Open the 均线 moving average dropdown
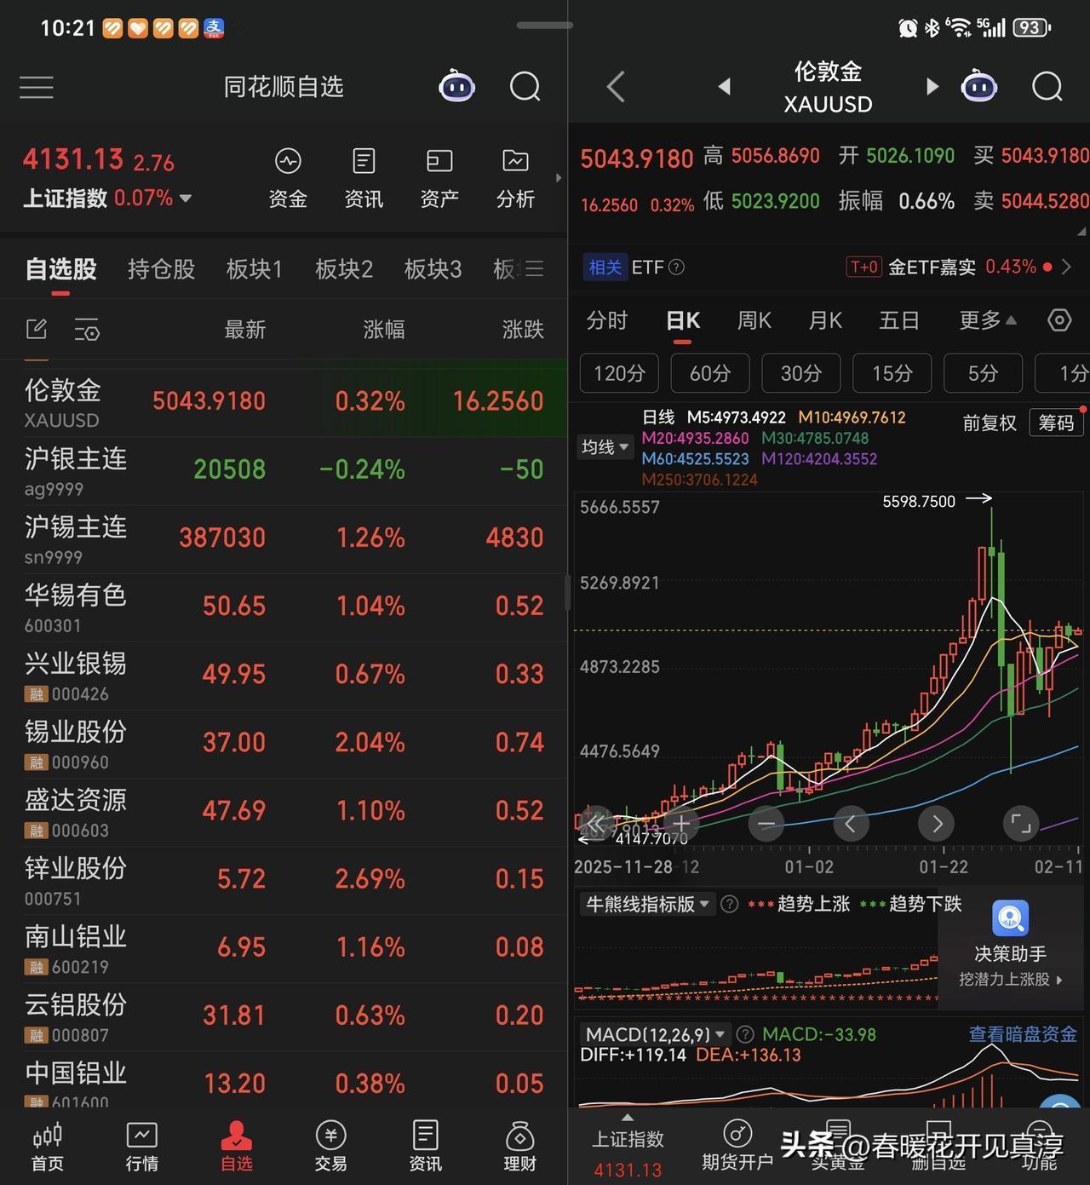The image size is (1090, 1185). (x=605, y=447)
